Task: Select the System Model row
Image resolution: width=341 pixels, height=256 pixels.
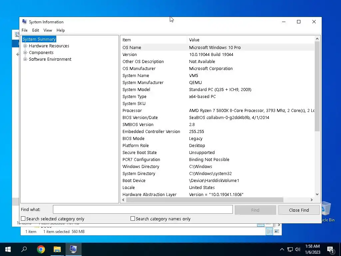Action: (x=217, y=89)
